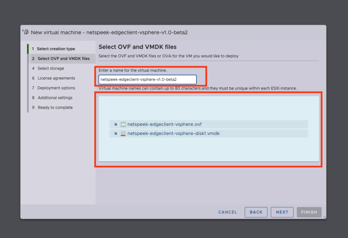Go to step 8 Additional settings

(55, 98)
